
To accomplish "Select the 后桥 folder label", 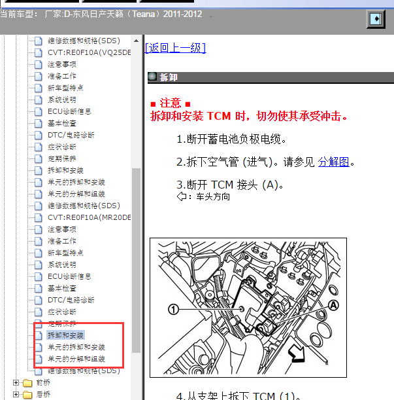I will 43,394.
